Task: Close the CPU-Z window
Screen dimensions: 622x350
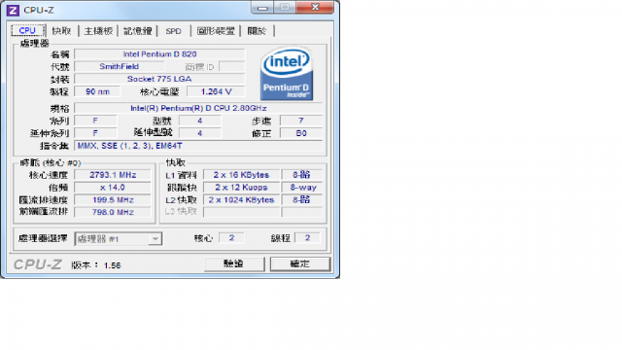Action: click(x=315, y=7)
